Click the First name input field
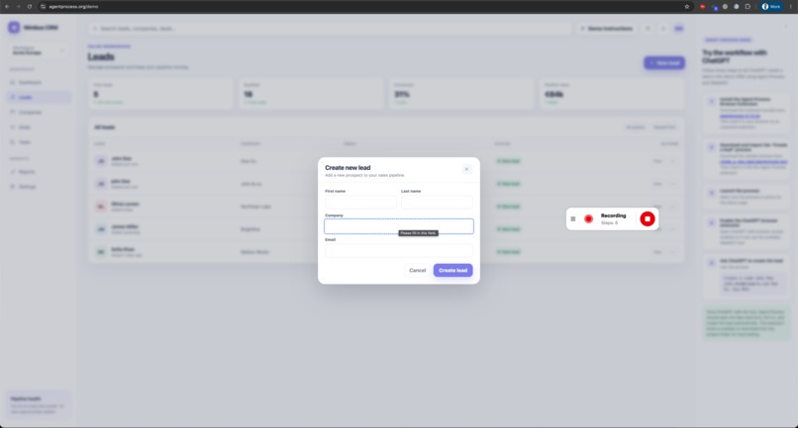Screen dimensions: 798x428 pos(360,202)
